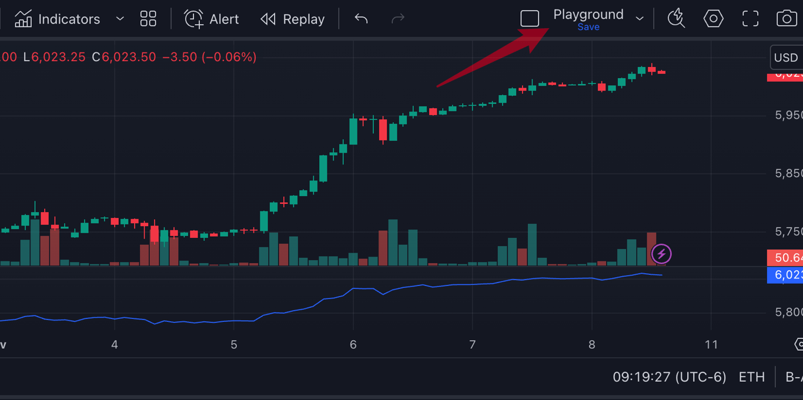The width and height of the screenshot is (803, 400).
Task: Click the change value −3.50 (−0.06%)
Action: [209, 57]
